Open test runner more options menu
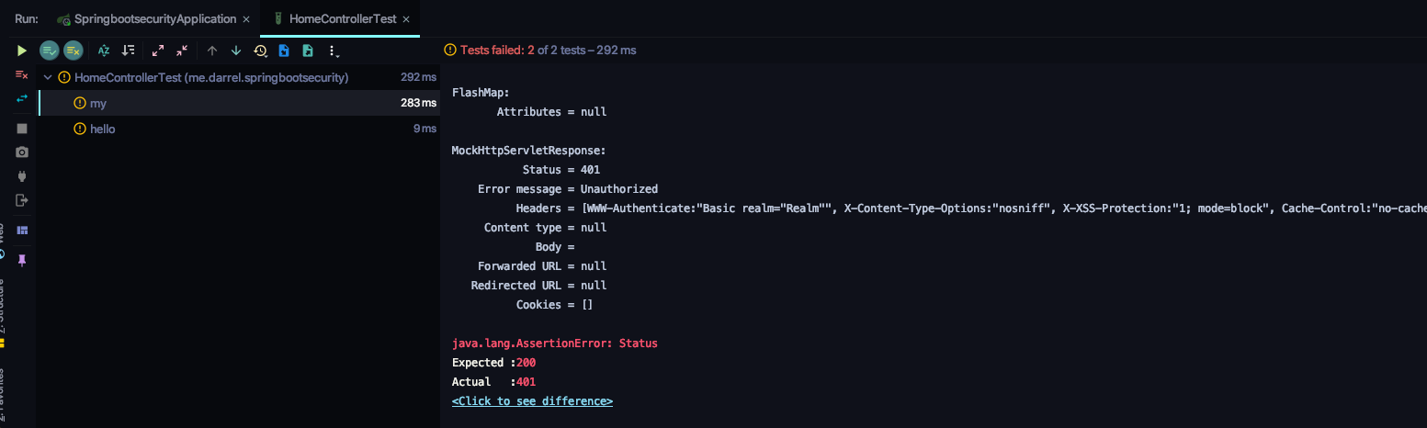The image size is (1427, 428). (x=334, y=51)
